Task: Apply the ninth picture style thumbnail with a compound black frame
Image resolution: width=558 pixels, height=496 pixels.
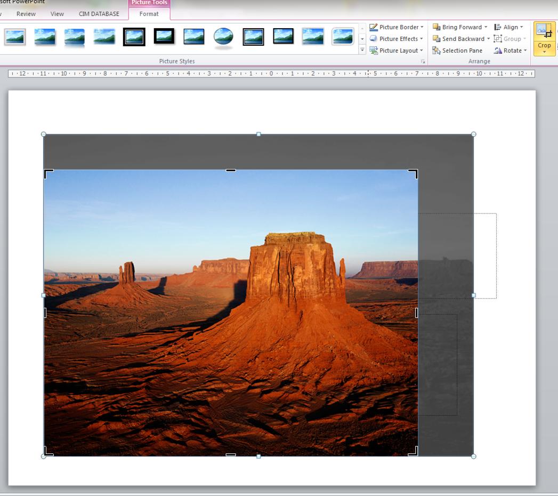Action: 253,37
